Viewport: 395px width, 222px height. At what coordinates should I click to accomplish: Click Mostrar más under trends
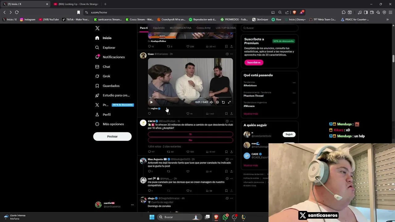(x=251, y=114)
